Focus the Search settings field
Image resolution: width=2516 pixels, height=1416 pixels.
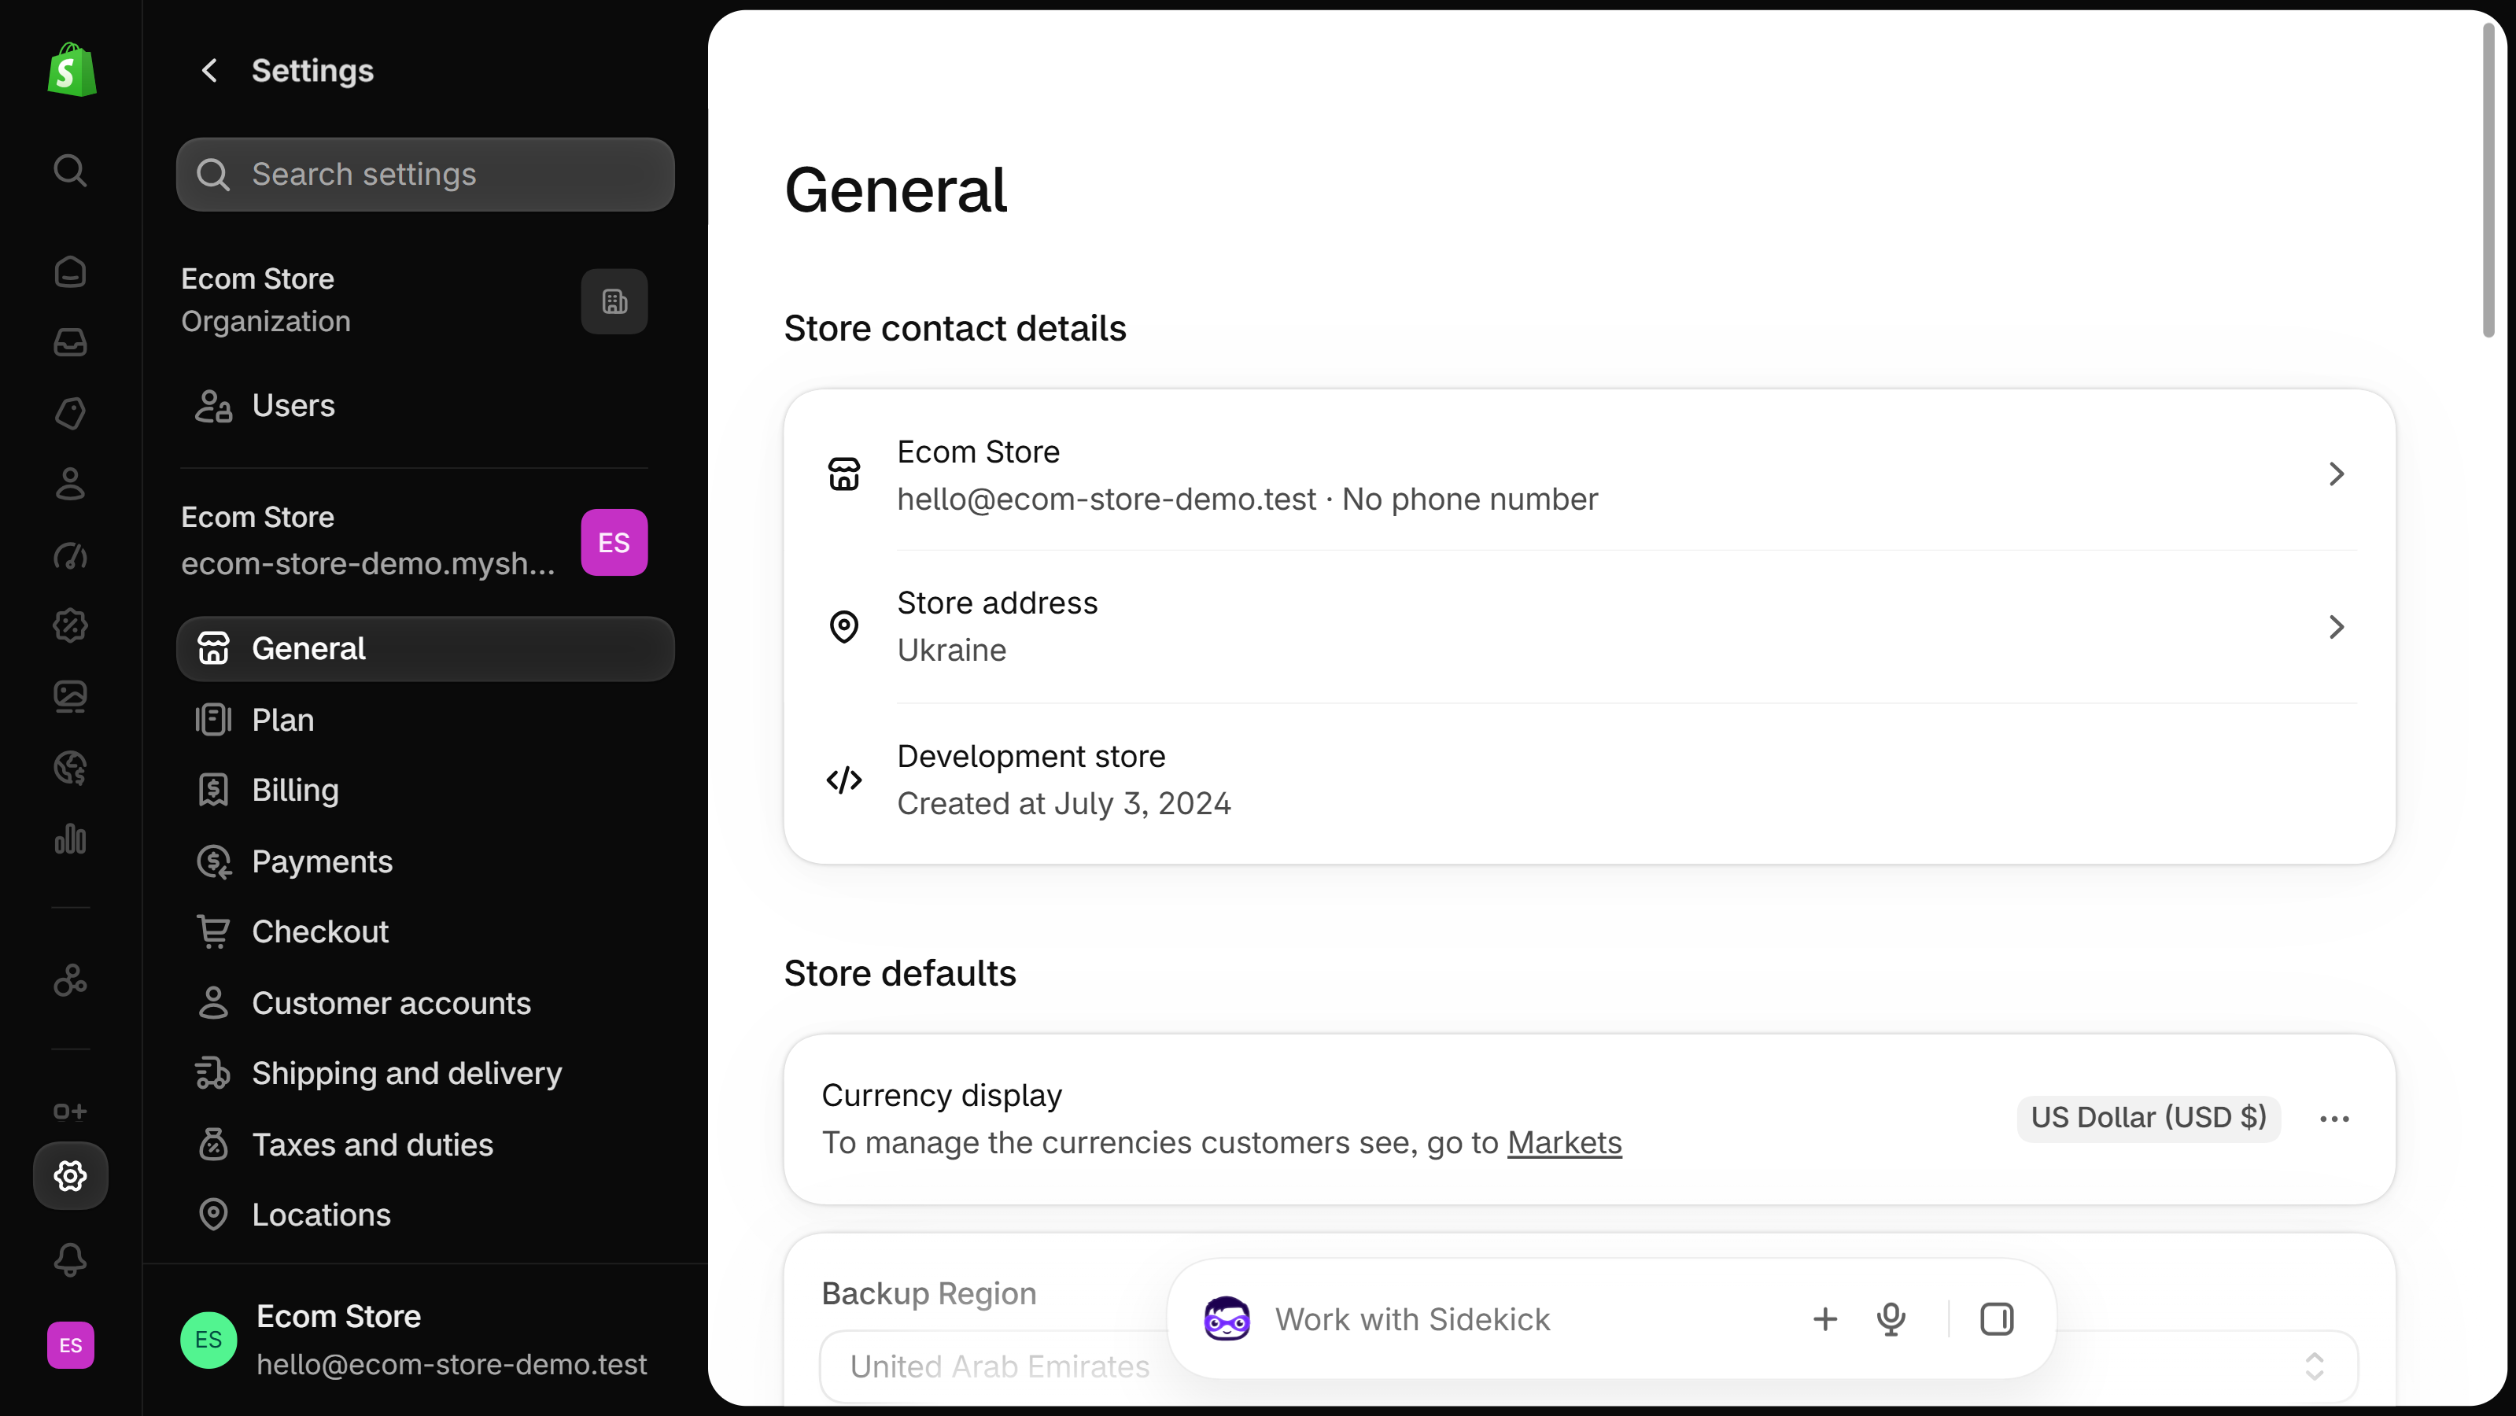(x=425, y=175)
